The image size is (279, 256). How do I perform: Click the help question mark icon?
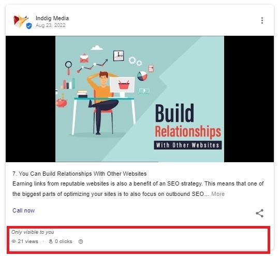point(81,241)
